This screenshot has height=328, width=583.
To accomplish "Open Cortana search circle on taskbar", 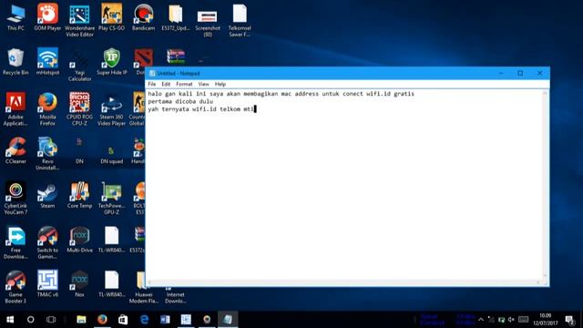I will tap(30, 320).
